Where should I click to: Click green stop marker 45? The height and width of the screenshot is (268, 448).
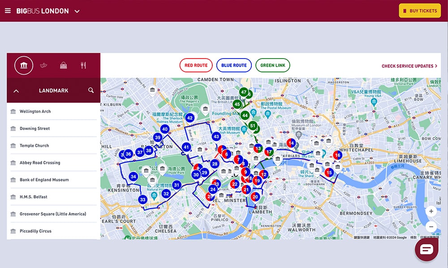coord(237,104)
